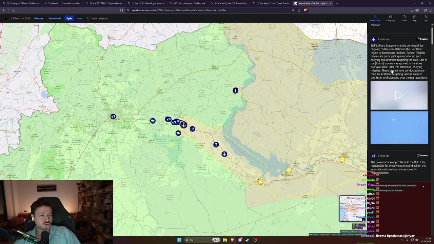Select the highlighted drone marker at Deir Hafer

[x=183, y=125]
